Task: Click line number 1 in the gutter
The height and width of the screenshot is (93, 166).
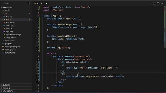Action: 38,7
